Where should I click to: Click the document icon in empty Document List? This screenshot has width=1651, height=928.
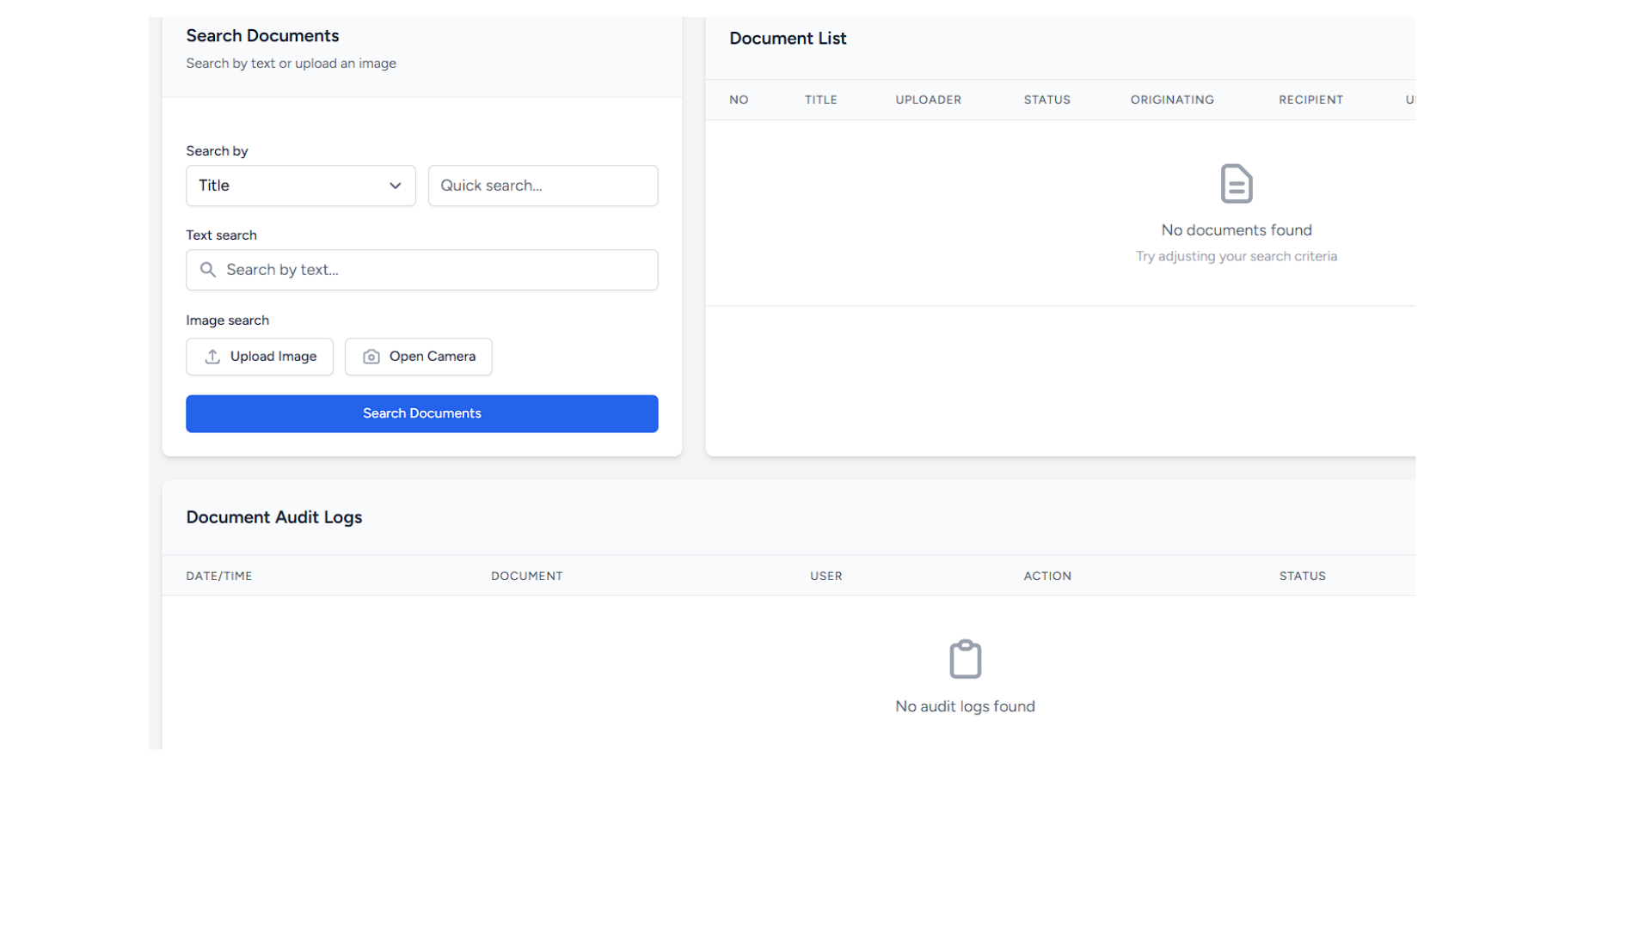coord(1236,183)
